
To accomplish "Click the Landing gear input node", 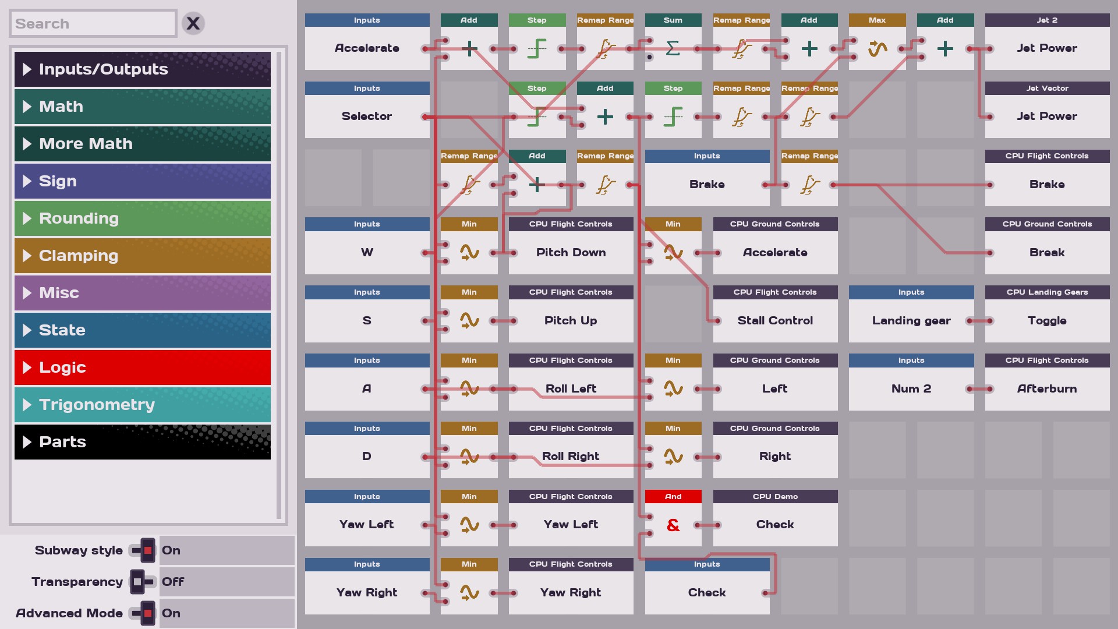I will tap(911, 320).
